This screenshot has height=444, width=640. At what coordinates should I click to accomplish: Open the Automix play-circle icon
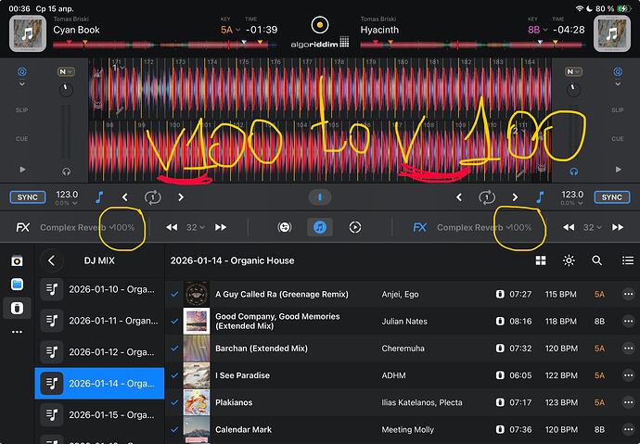(355, 227)
